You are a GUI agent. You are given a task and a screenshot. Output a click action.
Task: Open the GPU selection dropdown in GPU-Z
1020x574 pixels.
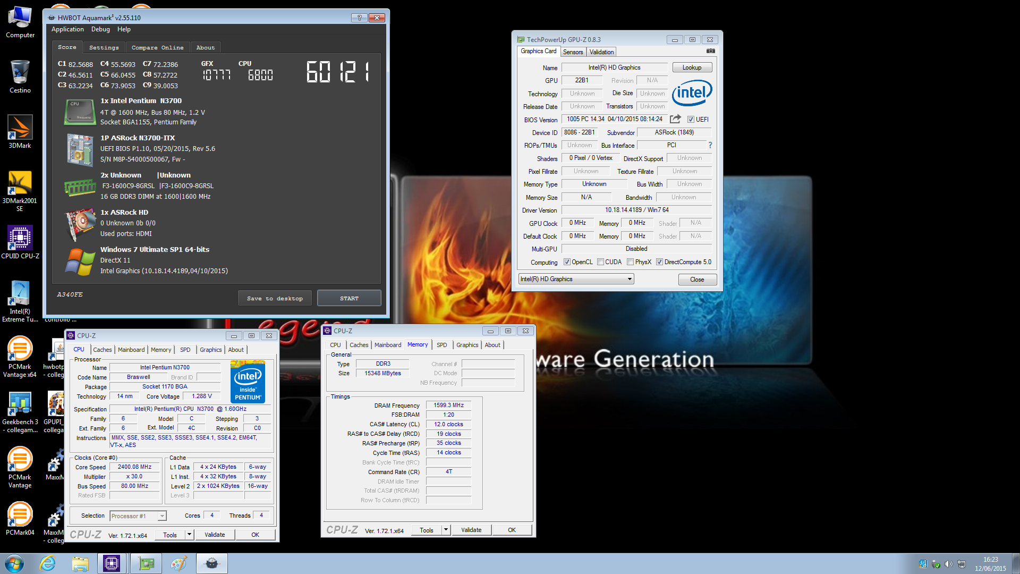click(576, 279)
